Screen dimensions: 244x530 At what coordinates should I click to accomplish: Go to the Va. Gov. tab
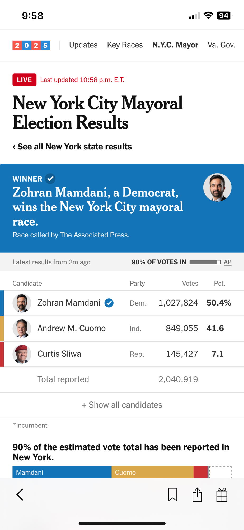pyautogui.click(x=221, y=45)
